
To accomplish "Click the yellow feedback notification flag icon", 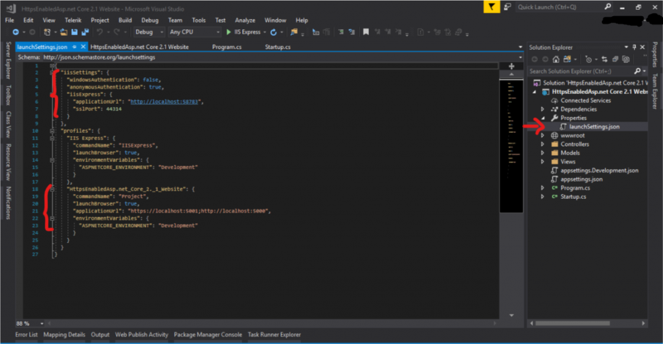I will click(491, 6).
